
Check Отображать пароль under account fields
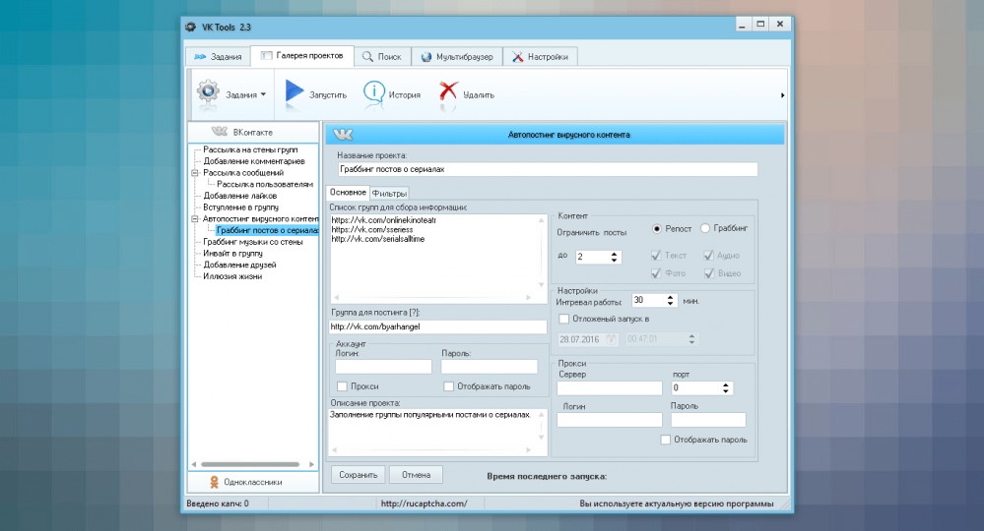pyautogui.click(x=448, y=386)
